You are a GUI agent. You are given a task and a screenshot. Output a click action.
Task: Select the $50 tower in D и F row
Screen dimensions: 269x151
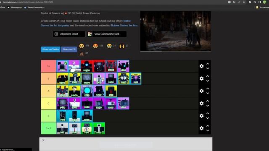point(63,128)
